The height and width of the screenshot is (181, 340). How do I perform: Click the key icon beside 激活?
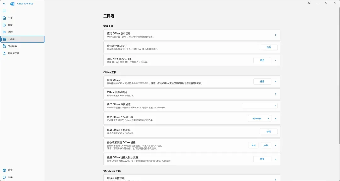[x=4, y=32]
